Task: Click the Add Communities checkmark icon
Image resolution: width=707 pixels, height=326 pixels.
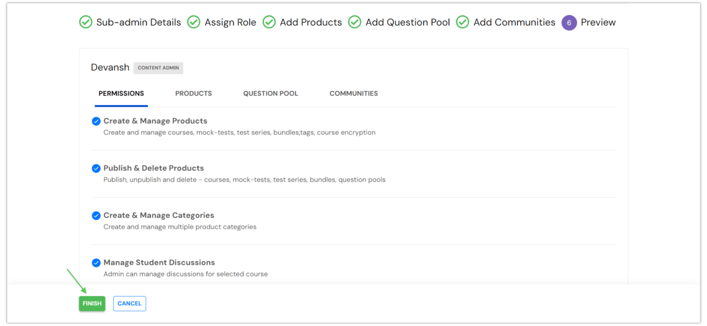Action: coord(462,22)
